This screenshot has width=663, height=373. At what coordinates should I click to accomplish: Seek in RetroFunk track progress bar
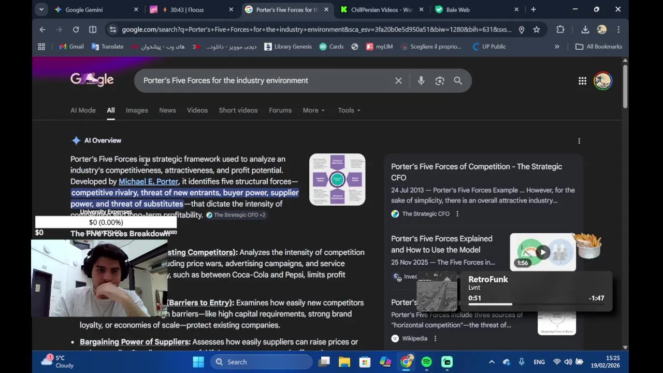click(x=535, y=304)
